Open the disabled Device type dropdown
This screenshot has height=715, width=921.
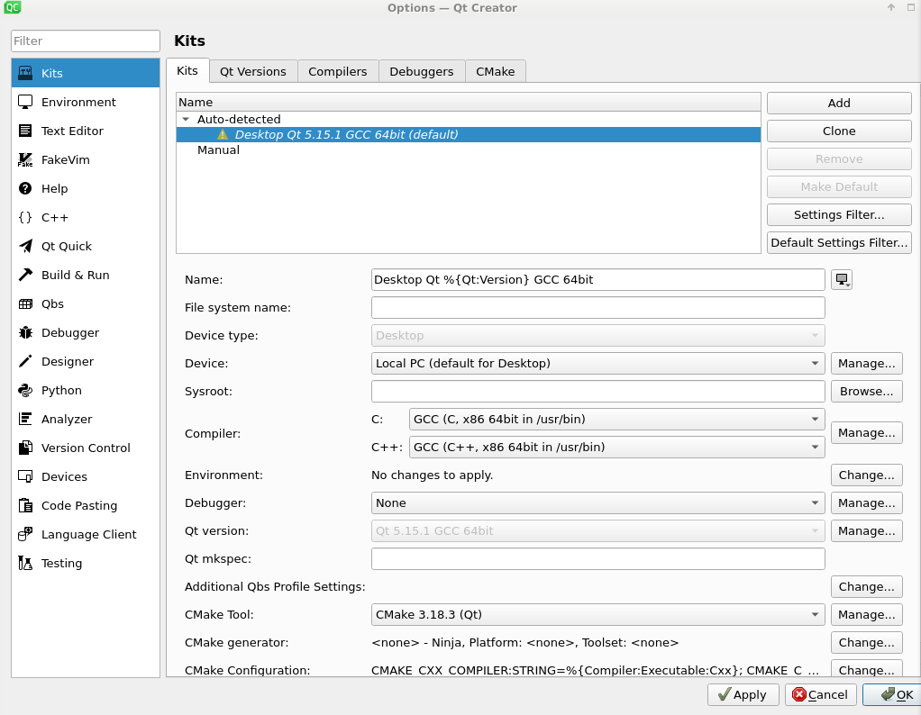click(x=598, y=335)
